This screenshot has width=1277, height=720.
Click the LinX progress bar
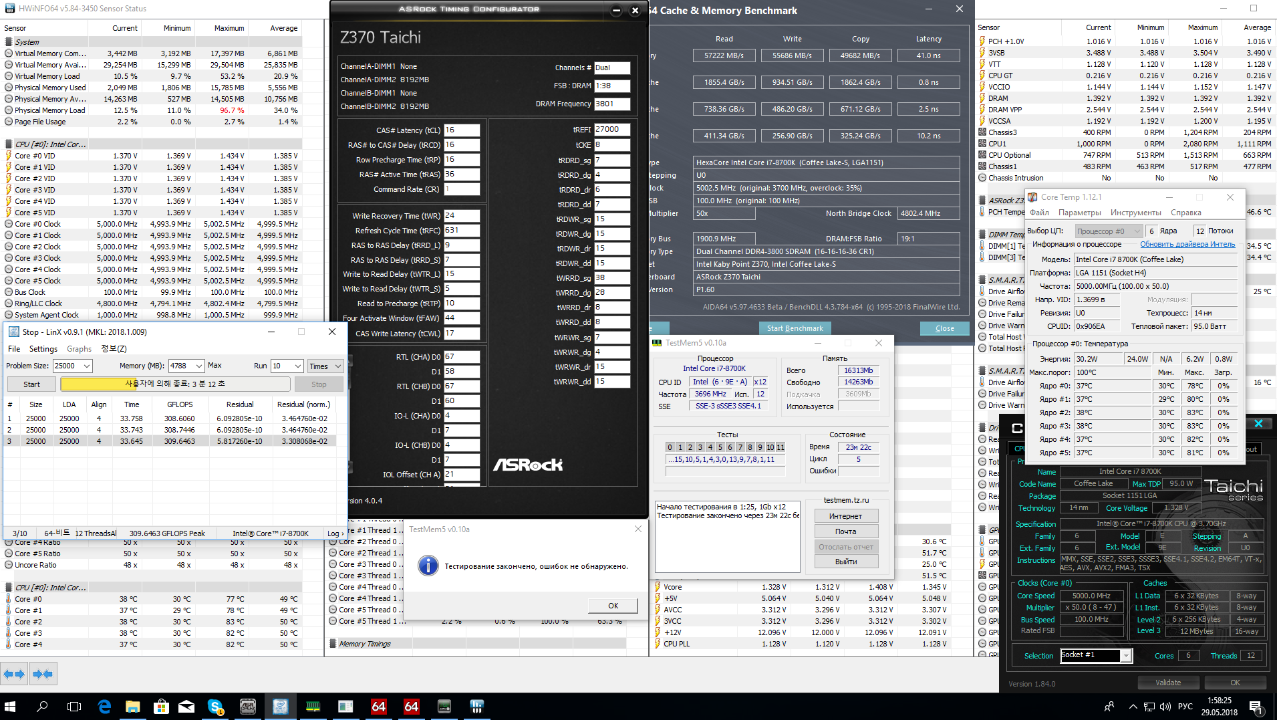[x=175, y=384]
